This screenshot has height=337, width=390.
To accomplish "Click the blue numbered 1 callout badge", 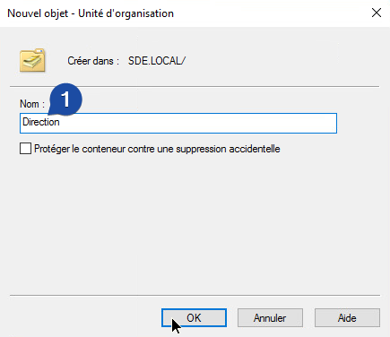I will point(65,99).
